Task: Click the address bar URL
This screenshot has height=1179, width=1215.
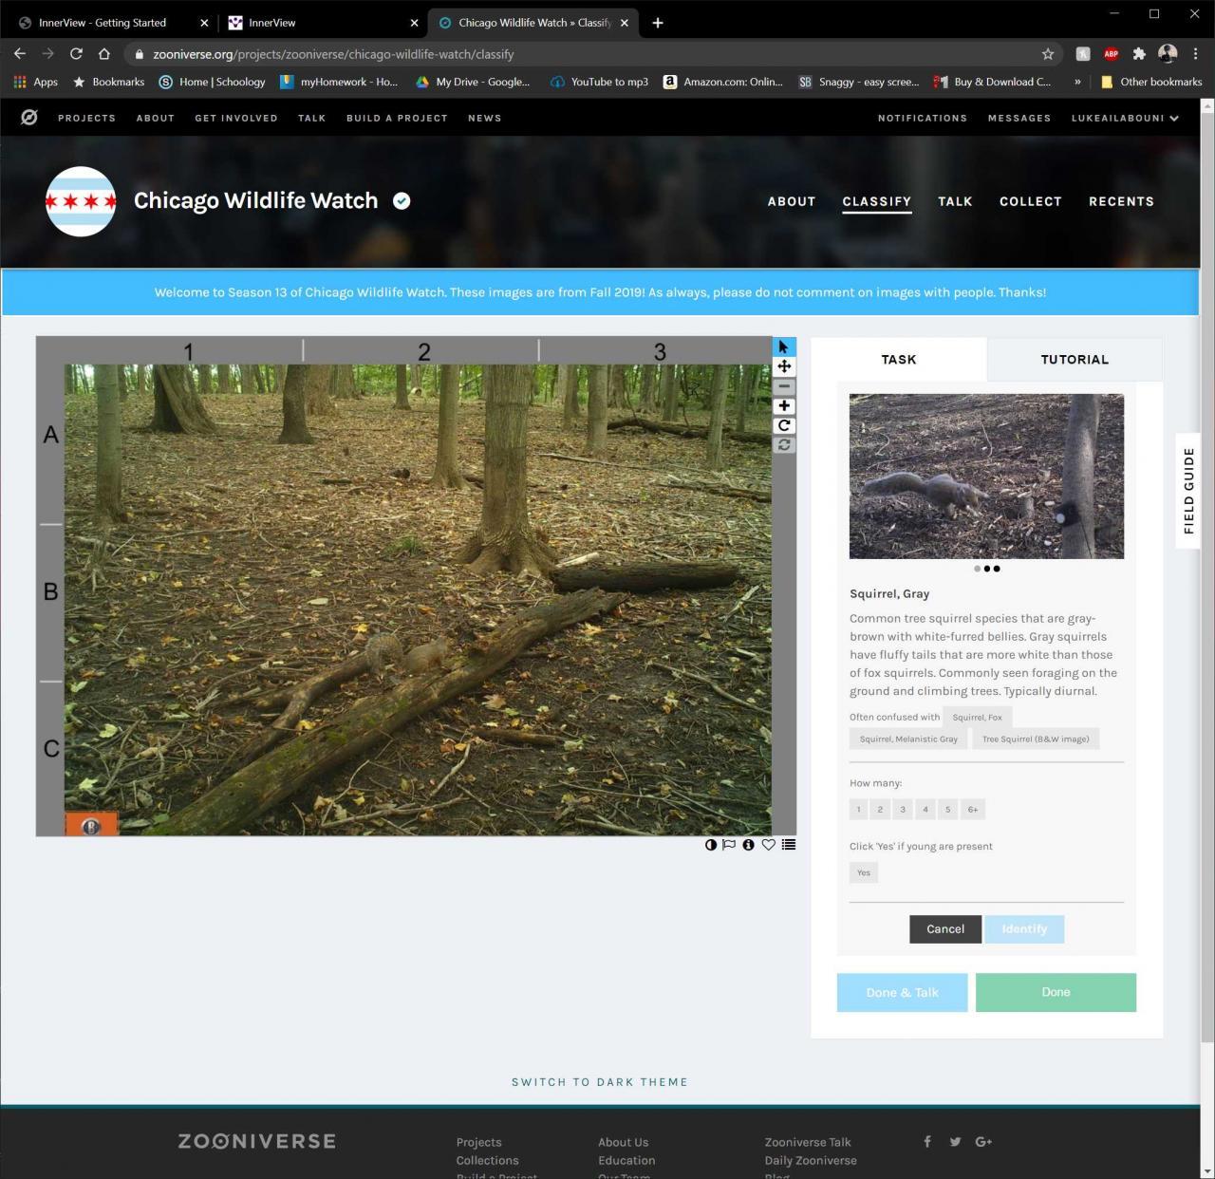Action: pos(333,54)
